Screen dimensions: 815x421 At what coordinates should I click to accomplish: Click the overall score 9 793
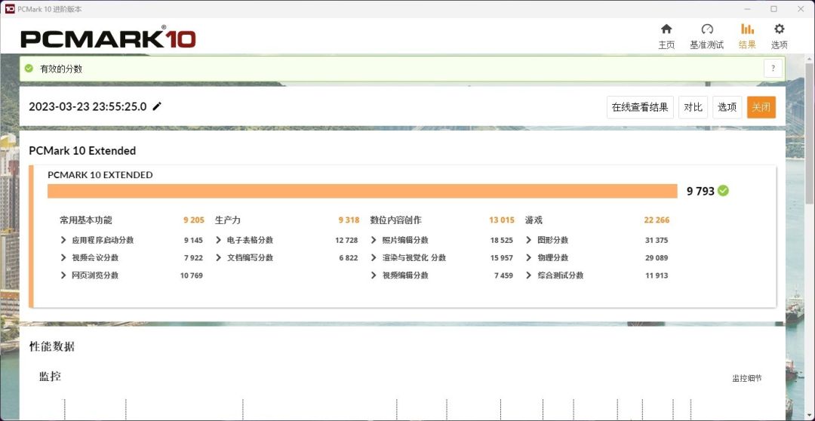[700, 192]
